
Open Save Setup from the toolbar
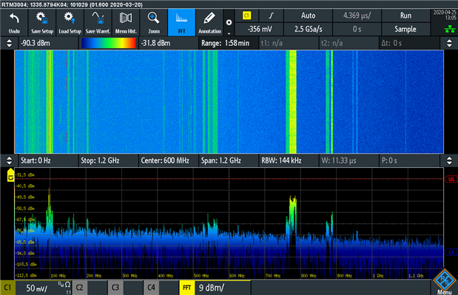(x=42, y=23)
